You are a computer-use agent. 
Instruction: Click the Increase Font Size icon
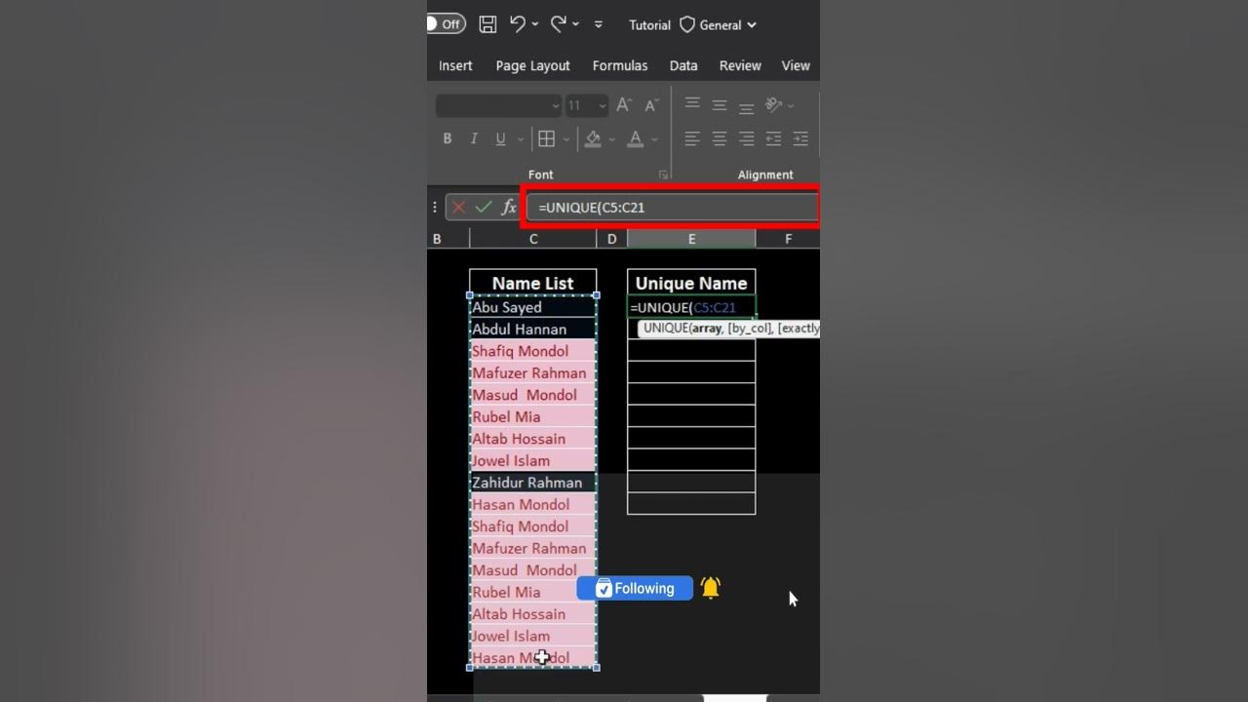[625, 105]
